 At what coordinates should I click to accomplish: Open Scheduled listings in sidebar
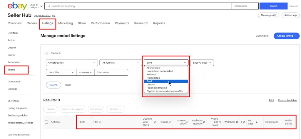[14, 62]
